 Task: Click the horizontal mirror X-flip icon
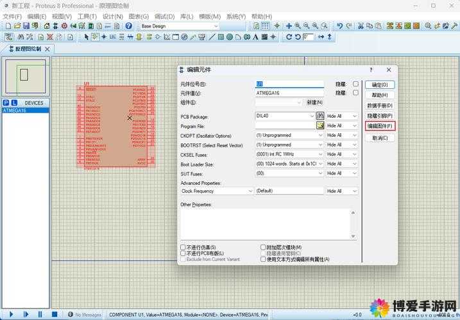[321, 37]
